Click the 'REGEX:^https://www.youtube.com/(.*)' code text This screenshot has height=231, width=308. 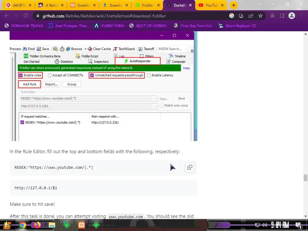[x=54, y=167]
